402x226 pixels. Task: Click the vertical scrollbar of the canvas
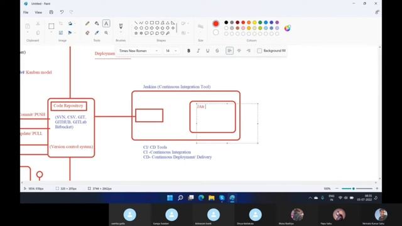pos(379,113)
